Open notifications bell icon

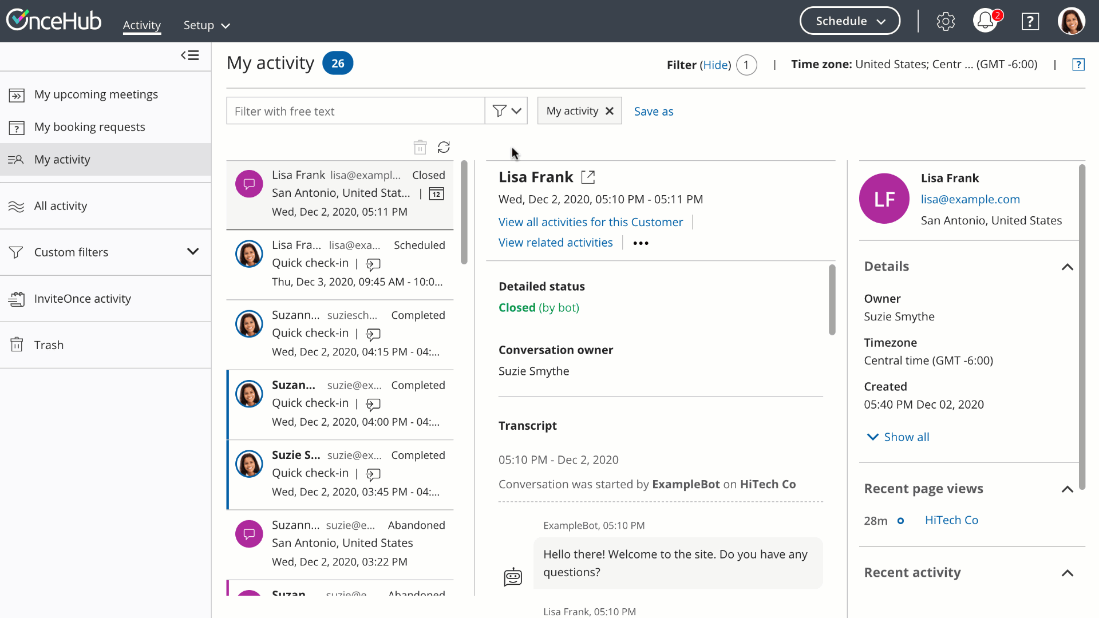985,21
